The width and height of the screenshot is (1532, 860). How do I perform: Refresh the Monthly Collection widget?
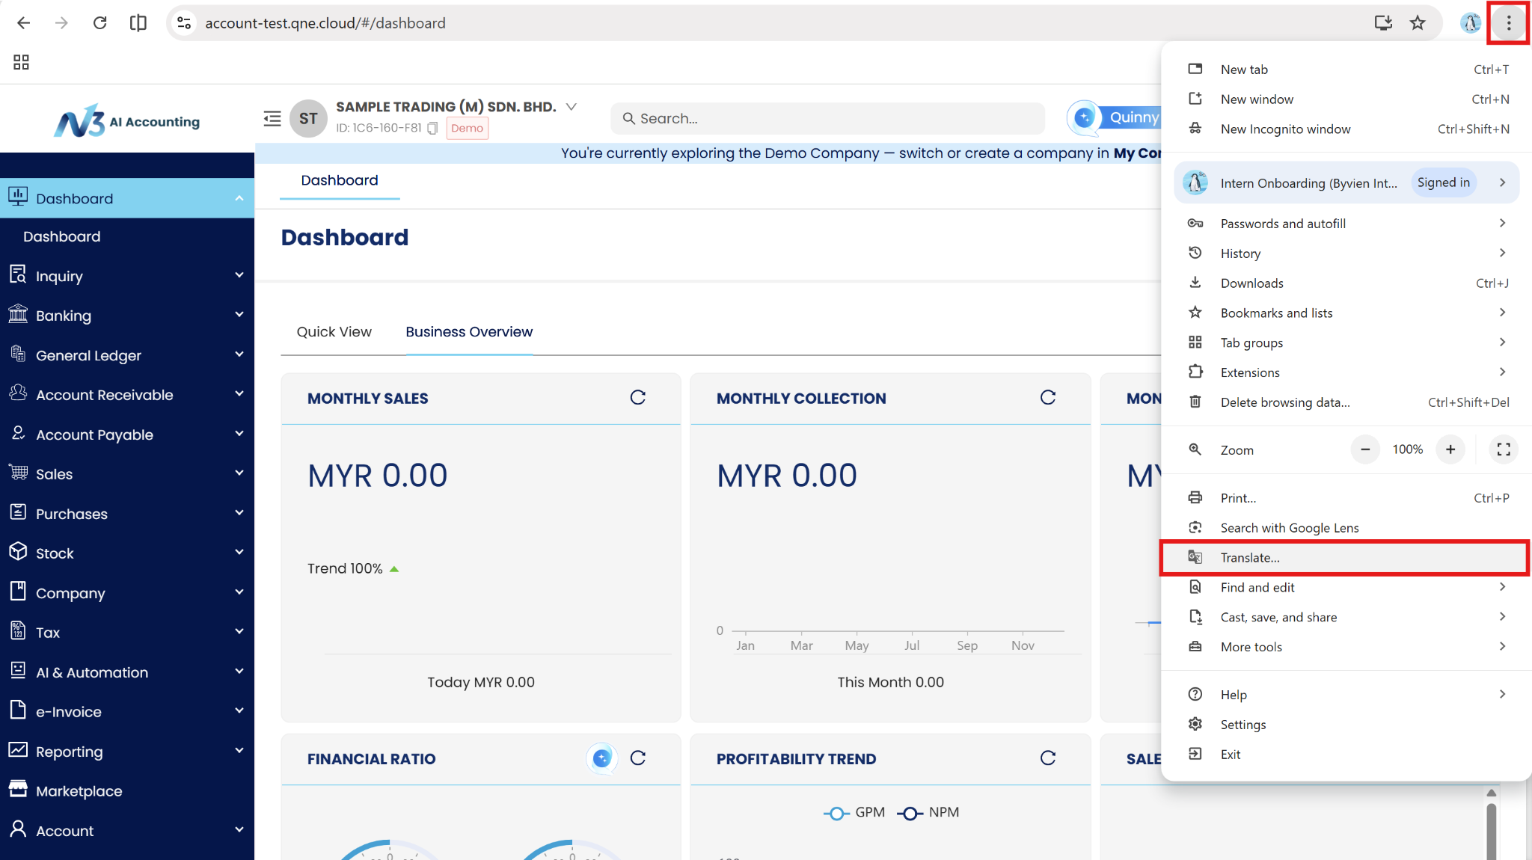point(1047,398)
